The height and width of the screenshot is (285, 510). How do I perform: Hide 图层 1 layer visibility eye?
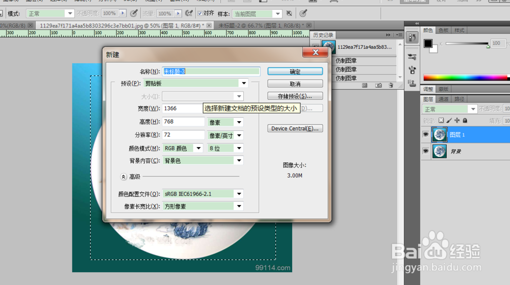pos(425,134)
